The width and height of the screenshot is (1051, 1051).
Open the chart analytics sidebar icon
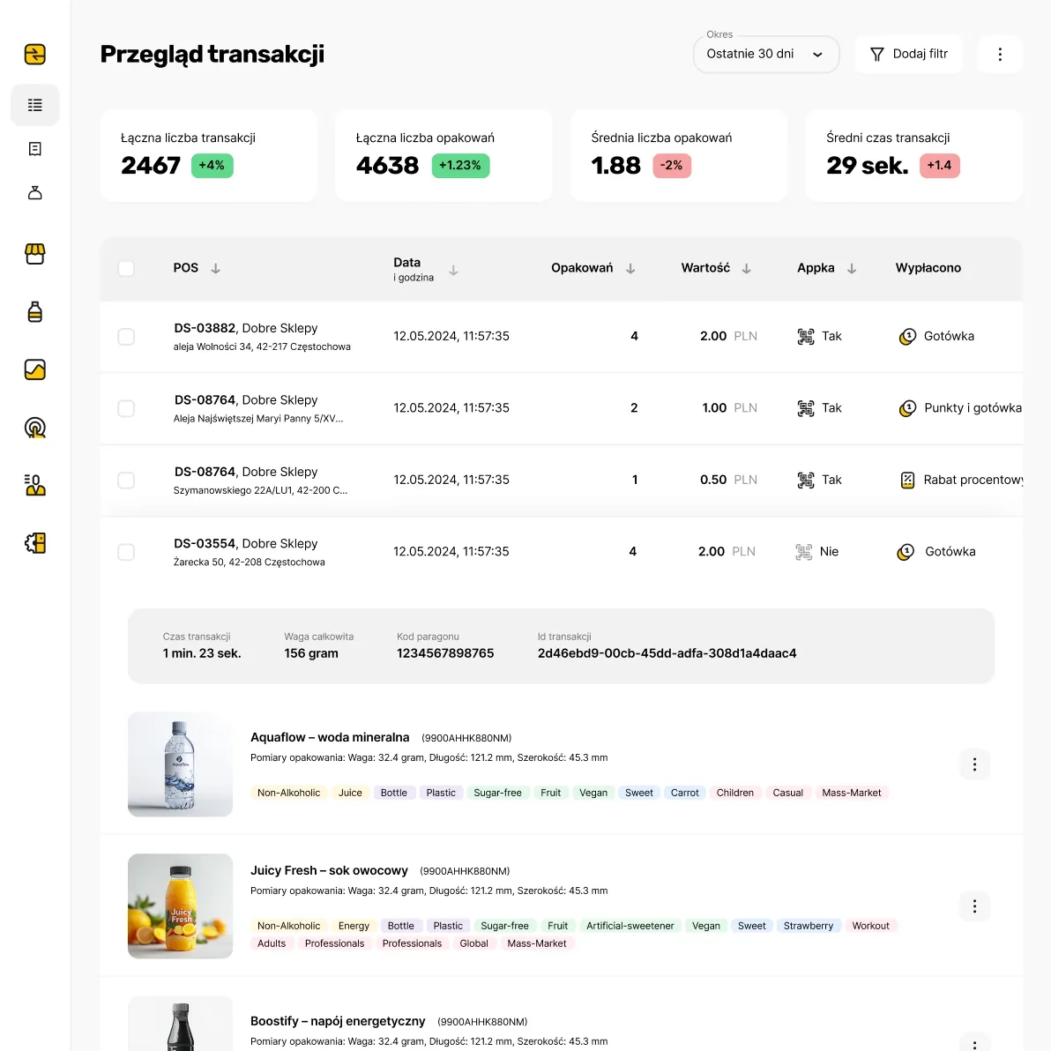click(35, 369)
